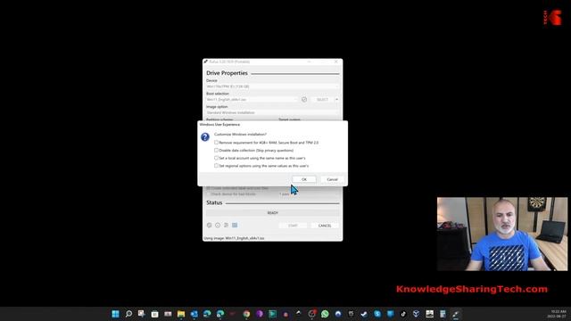Open Search from the taskbar

click(x=128, y=314)
